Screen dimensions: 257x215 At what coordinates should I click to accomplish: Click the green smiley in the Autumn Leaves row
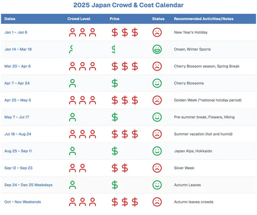coord(157,185)
